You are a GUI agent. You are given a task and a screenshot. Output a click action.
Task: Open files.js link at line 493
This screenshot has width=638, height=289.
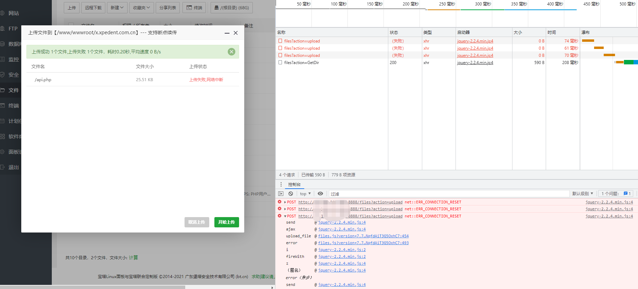[x=363, y=243]
